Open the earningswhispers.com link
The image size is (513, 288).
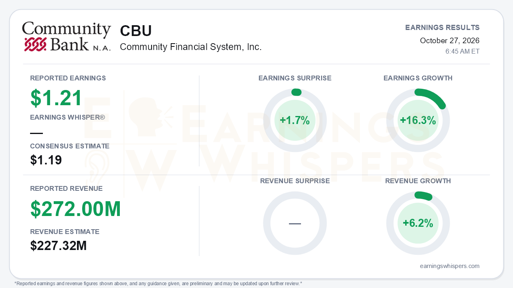point(450,266)
